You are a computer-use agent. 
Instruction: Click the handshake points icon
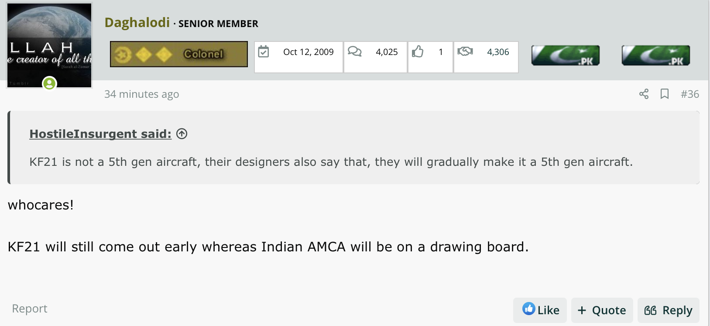(465, 51)
